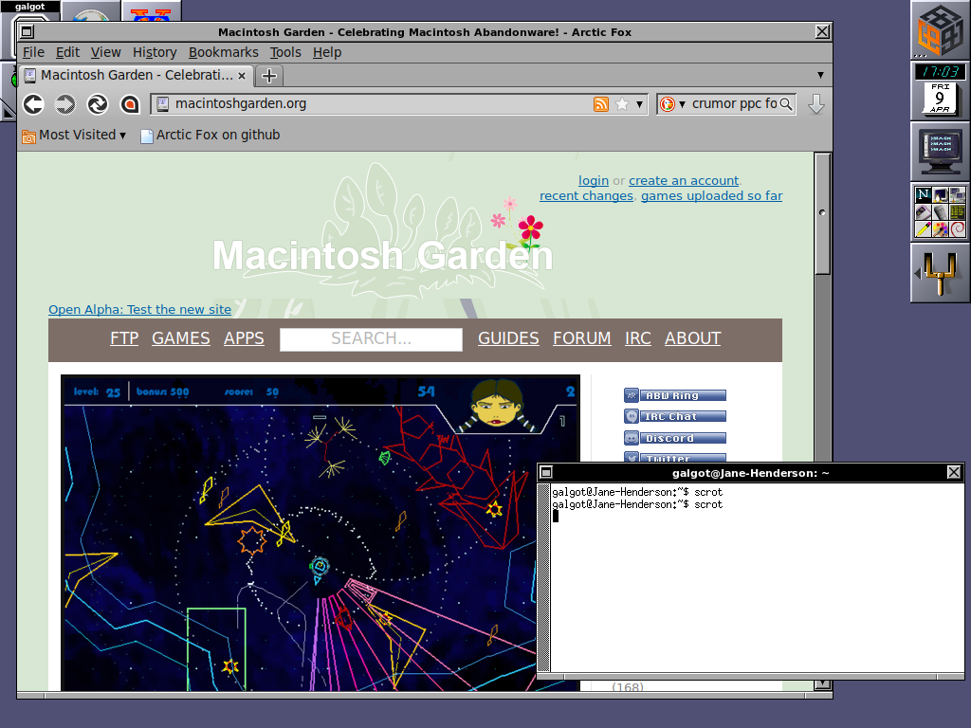The image size is (971, 728).
Task: Click the featured game screenshot thumbnail
Action: click(x=321, y=533)
